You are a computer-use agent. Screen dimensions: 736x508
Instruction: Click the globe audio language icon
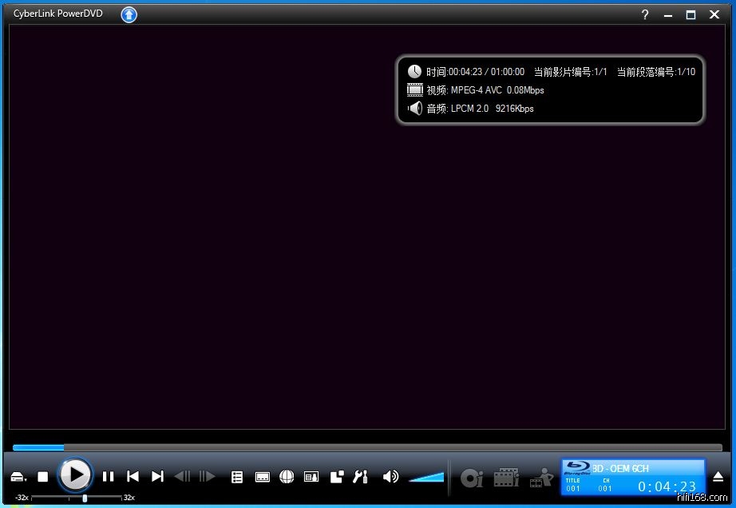tap(287, 477)
